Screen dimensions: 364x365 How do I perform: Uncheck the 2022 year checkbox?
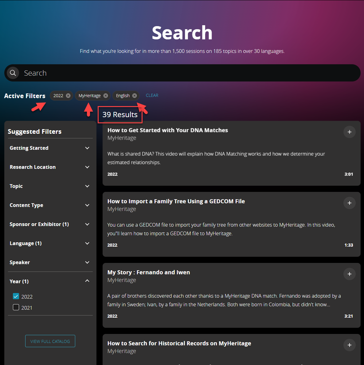(x=16, y=296)
